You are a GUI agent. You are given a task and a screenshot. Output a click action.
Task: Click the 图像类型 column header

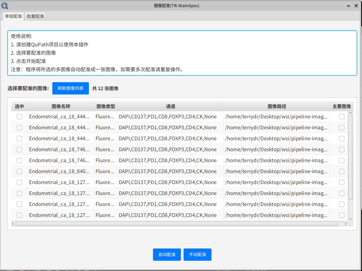tap(106, 106)
